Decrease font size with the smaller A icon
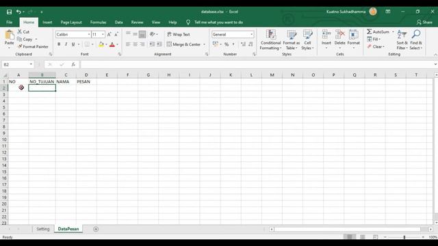 click(x=116, y=34)
